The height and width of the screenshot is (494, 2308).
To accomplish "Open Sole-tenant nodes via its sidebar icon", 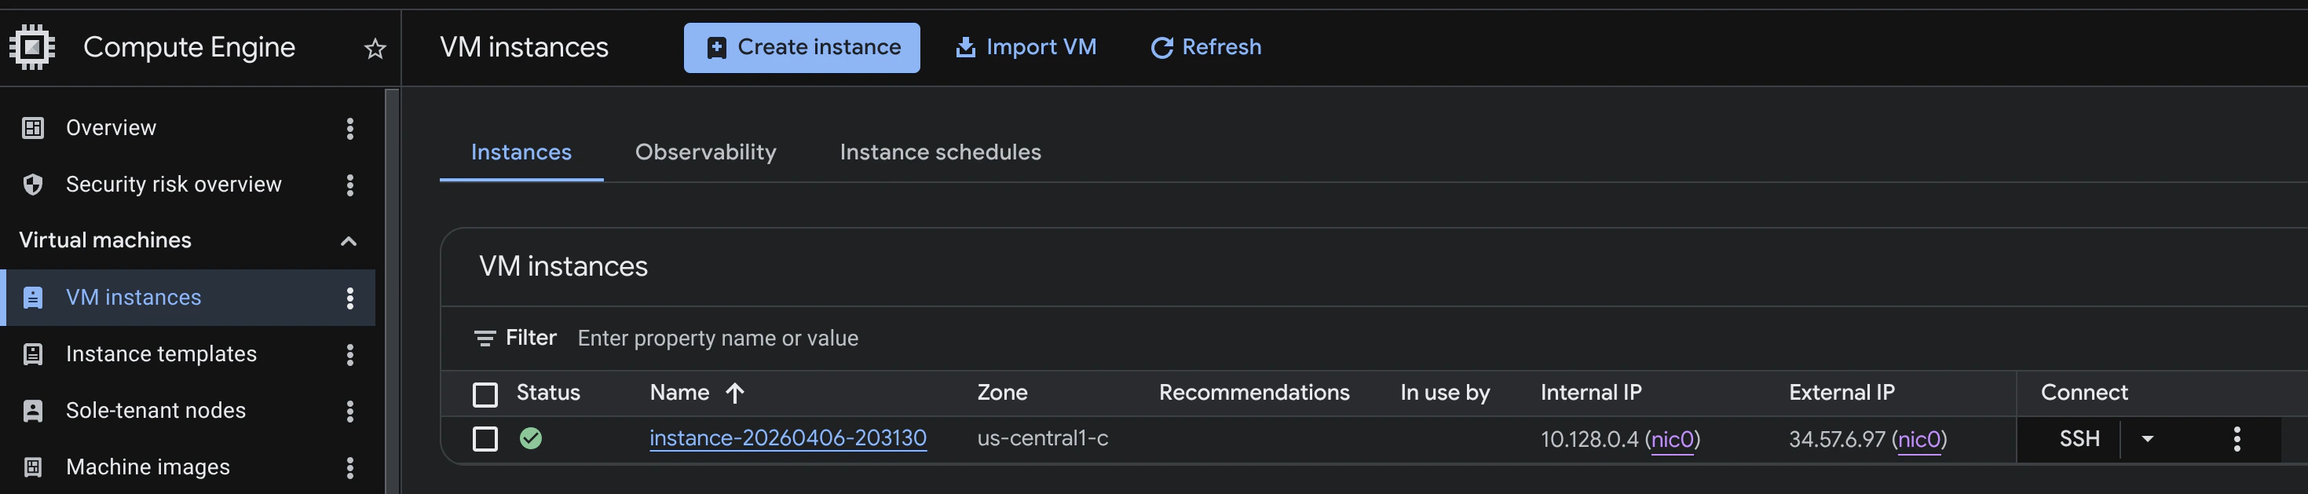I will tap(34, 410).
